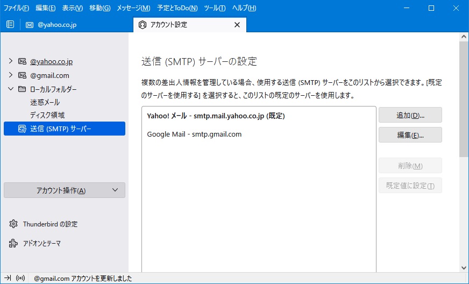Expand the yahoo.co.jp account tree

click(x=11, y=61)
